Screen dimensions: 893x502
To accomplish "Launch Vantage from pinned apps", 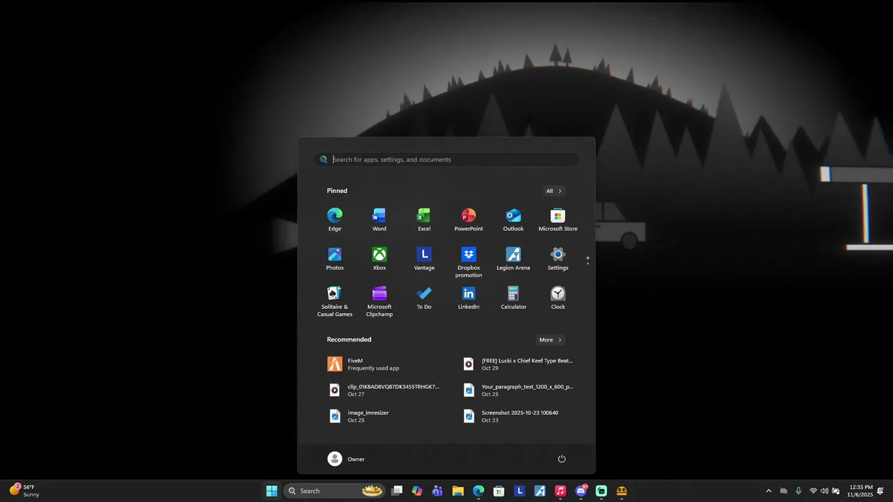I will (424, 259).
